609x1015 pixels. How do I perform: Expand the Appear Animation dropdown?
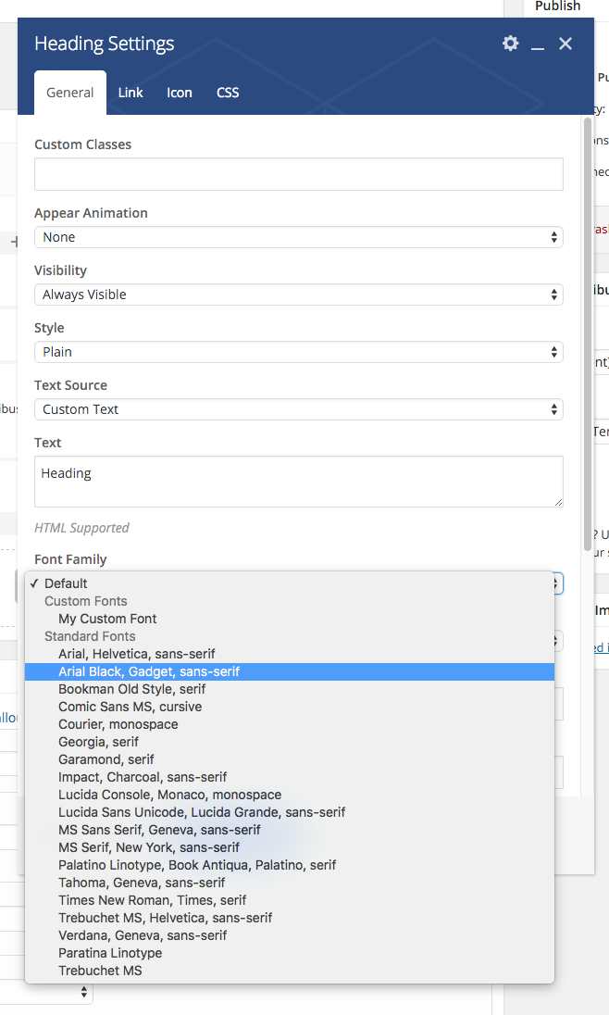click(x=298, y=237)
